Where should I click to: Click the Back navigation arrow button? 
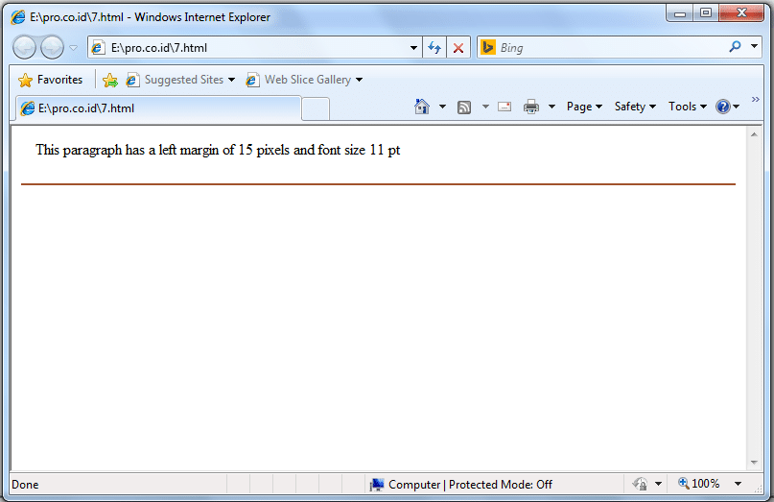[24, 47]
